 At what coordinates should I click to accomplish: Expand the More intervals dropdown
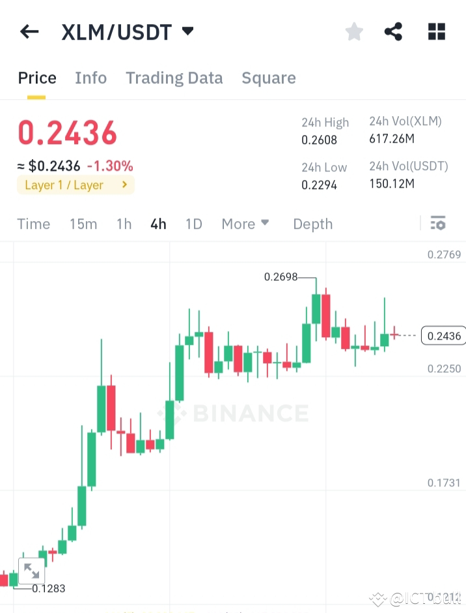click(x=245, y=224)
